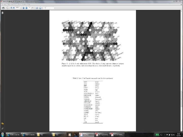Click the word YLÖS in the table

[x=86, y=90]
